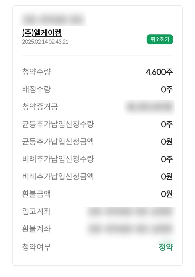The height and width of the screenshot is (277, 195).
Task: Tap the 0원 value beside 균등추가납입신청금액
Action: (167, 142)
